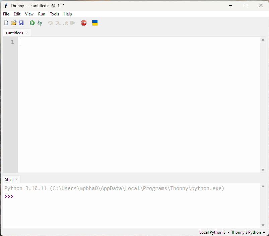Viewport: 269px width, 236px height.
Task: Switch to the Shell tab
Action: (x=9, y=179)
